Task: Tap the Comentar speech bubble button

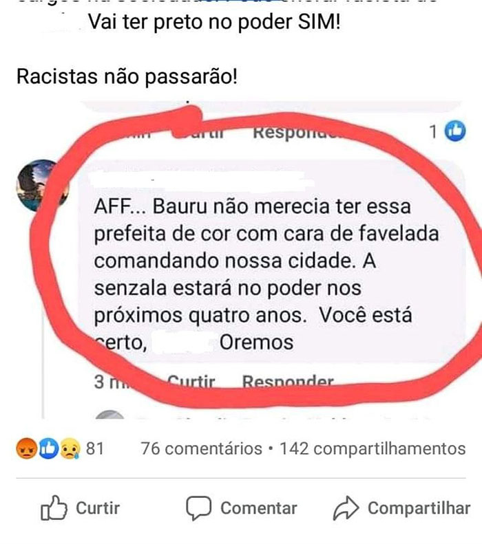Action: click(x=242, y=508)
